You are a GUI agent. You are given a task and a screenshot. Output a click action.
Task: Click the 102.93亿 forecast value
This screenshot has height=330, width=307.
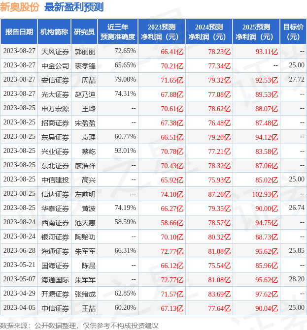click(x=265, y=194)
